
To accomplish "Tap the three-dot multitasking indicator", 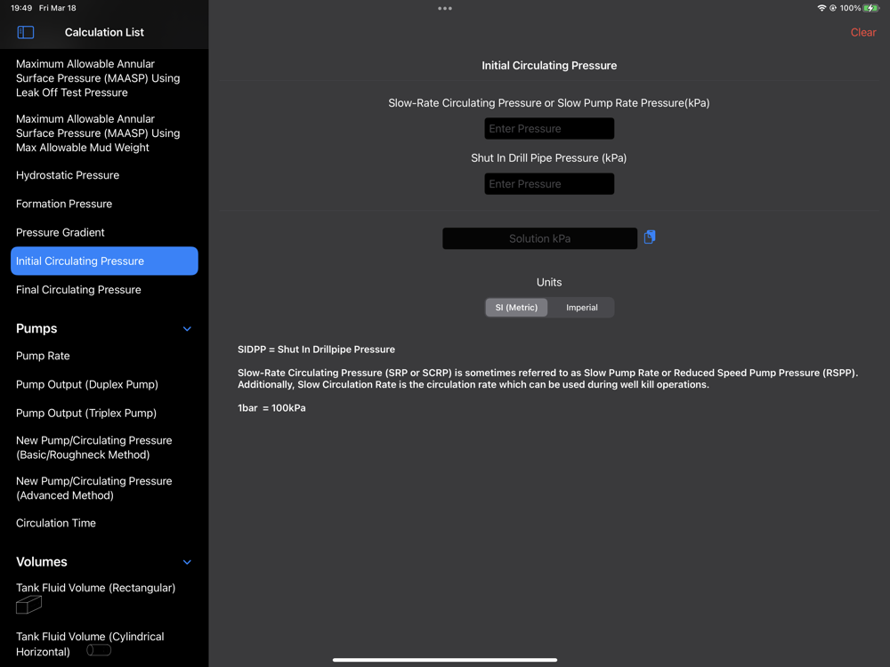I will 445,9.
